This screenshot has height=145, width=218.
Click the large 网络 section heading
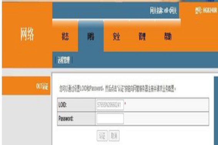pos(27,34)
